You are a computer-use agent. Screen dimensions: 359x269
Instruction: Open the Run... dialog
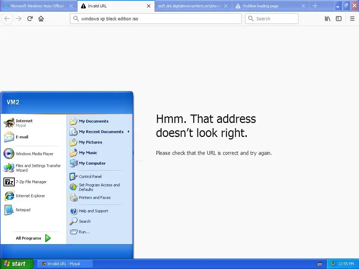click(x=100, y=232)
